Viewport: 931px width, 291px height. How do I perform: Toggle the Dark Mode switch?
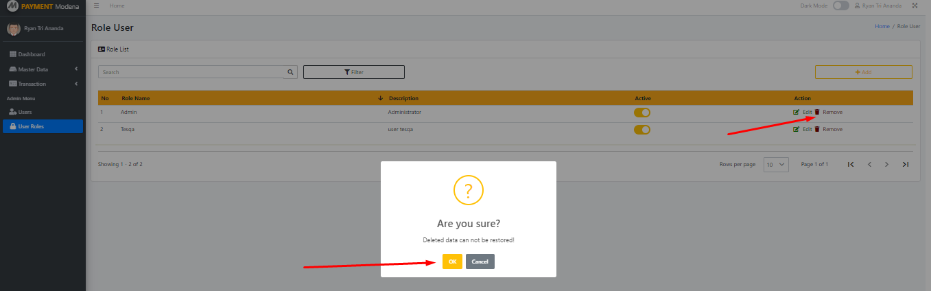841,5
